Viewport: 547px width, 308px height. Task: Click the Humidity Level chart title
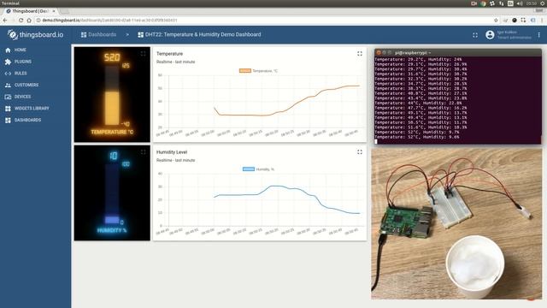(172, 152)
